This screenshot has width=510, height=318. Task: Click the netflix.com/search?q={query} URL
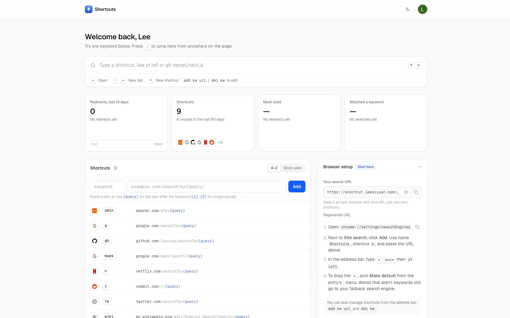pyautogui.click(x=167, y=271)
